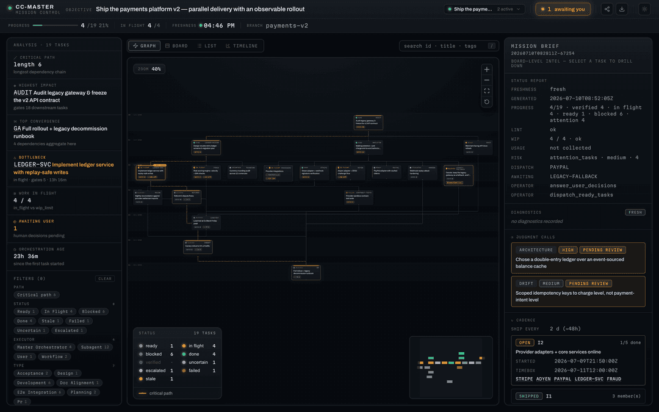659x412 pixels.
Task: Toggle the Master Orchestrator executor filter
Action: (44, 347)
